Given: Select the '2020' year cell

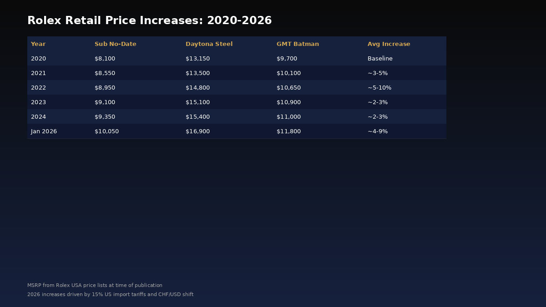Looking at the screenshot, I should [38, 59].
